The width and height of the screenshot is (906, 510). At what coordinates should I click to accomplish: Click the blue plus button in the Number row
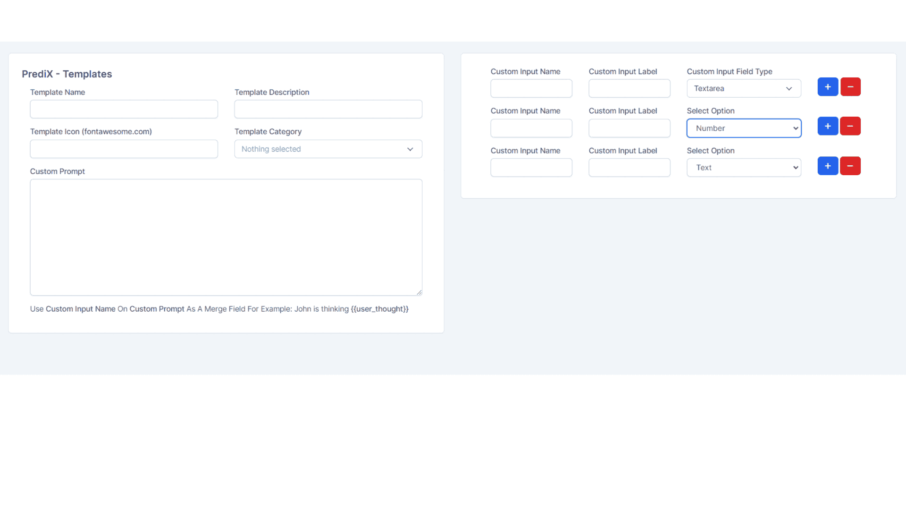coord(828,126)
